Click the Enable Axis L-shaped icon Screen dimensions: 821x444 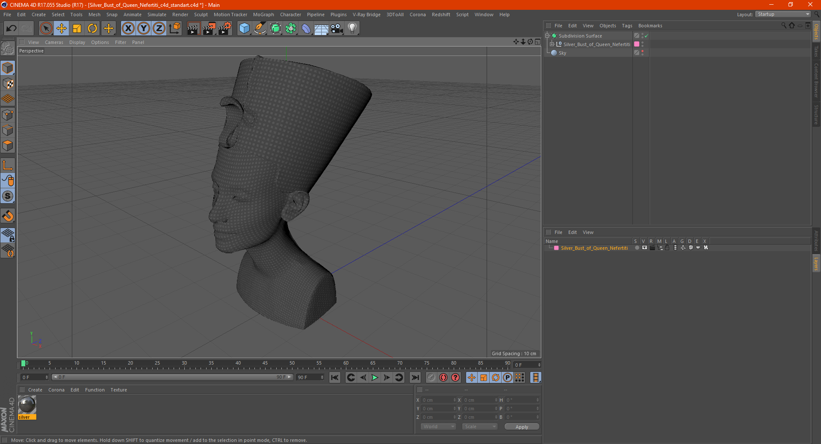pyautogui.click(x=8, y=165)
